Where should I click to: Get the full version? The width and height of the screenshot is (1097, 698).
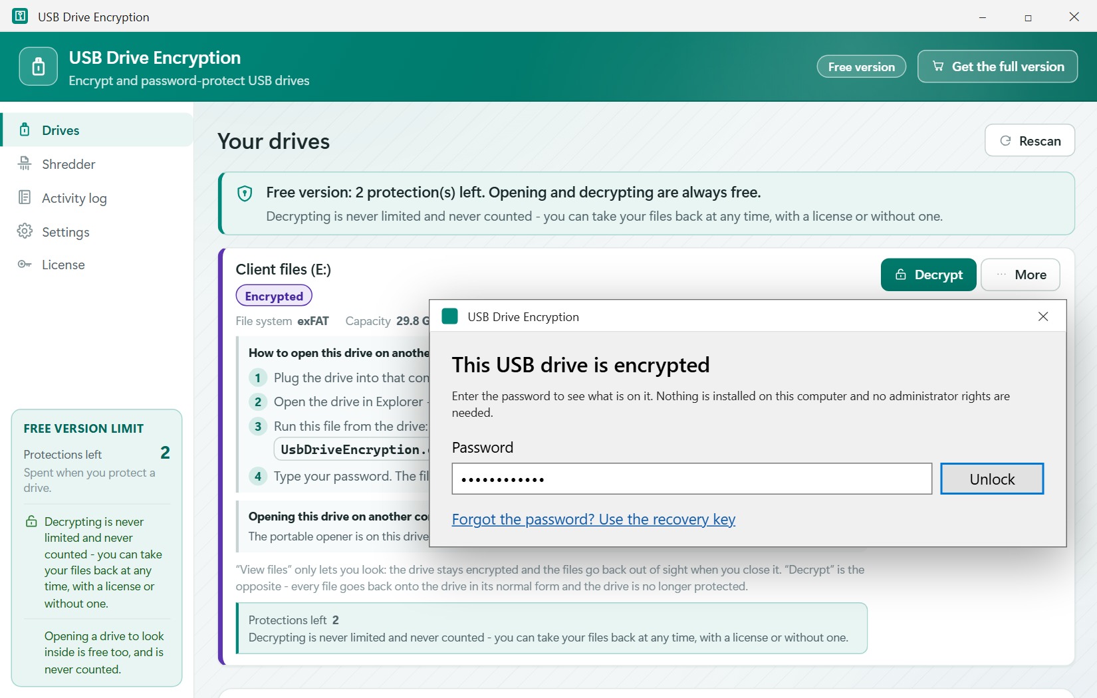[x=997, y=66]
